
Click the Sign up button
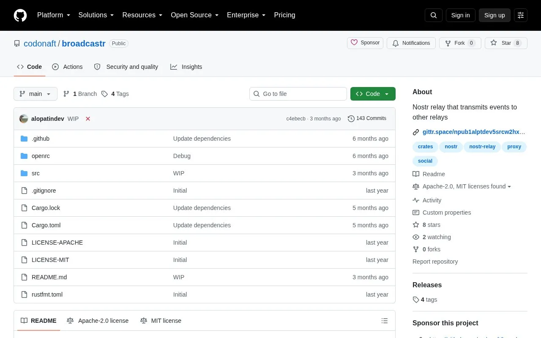pyautogui.click(x=495, y=15)
